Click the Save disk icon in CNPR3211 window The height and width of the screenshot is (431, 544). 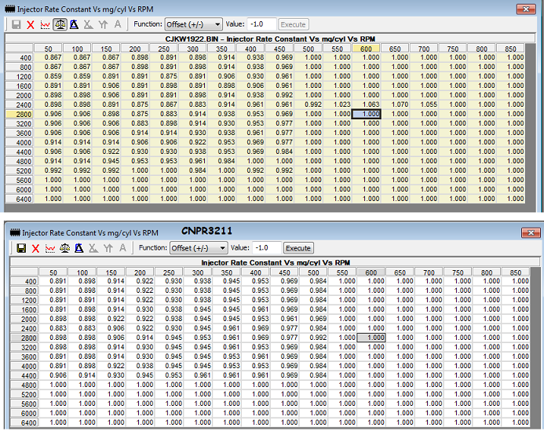21,248
